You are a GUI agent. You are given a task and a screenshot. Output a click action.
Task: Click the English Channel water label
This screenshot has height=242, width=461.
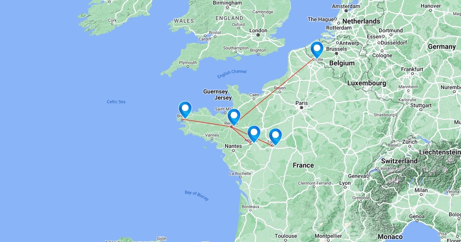point(232,74)
